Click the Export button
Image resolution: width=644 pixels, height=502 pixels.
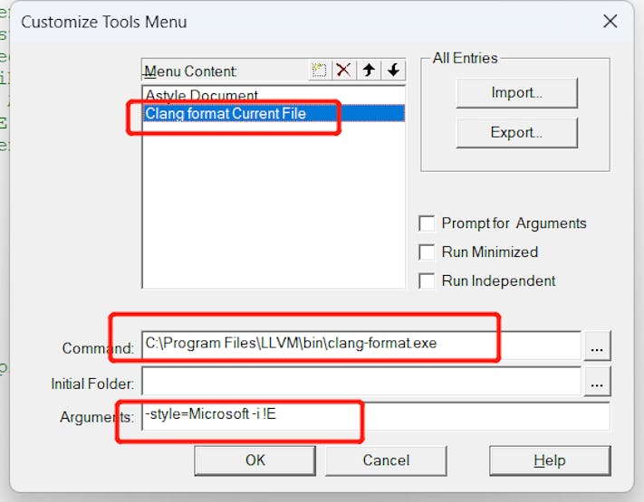516,133
